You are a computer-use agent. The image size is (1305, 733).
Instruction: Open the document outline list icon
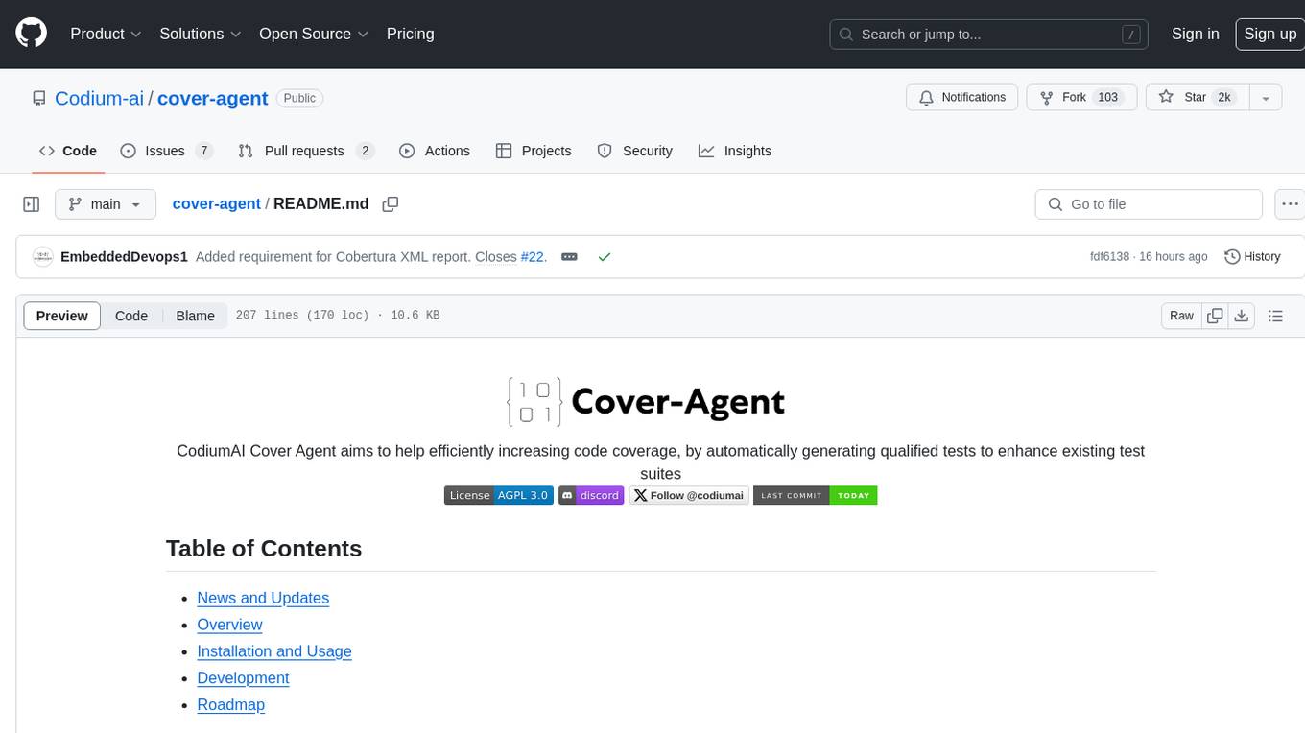(x=1275, y=316)
